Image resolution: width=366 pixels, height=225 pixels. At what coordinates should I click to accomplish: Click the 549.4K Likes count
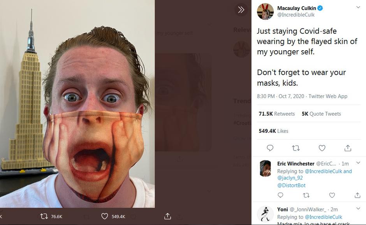(273, 131)
